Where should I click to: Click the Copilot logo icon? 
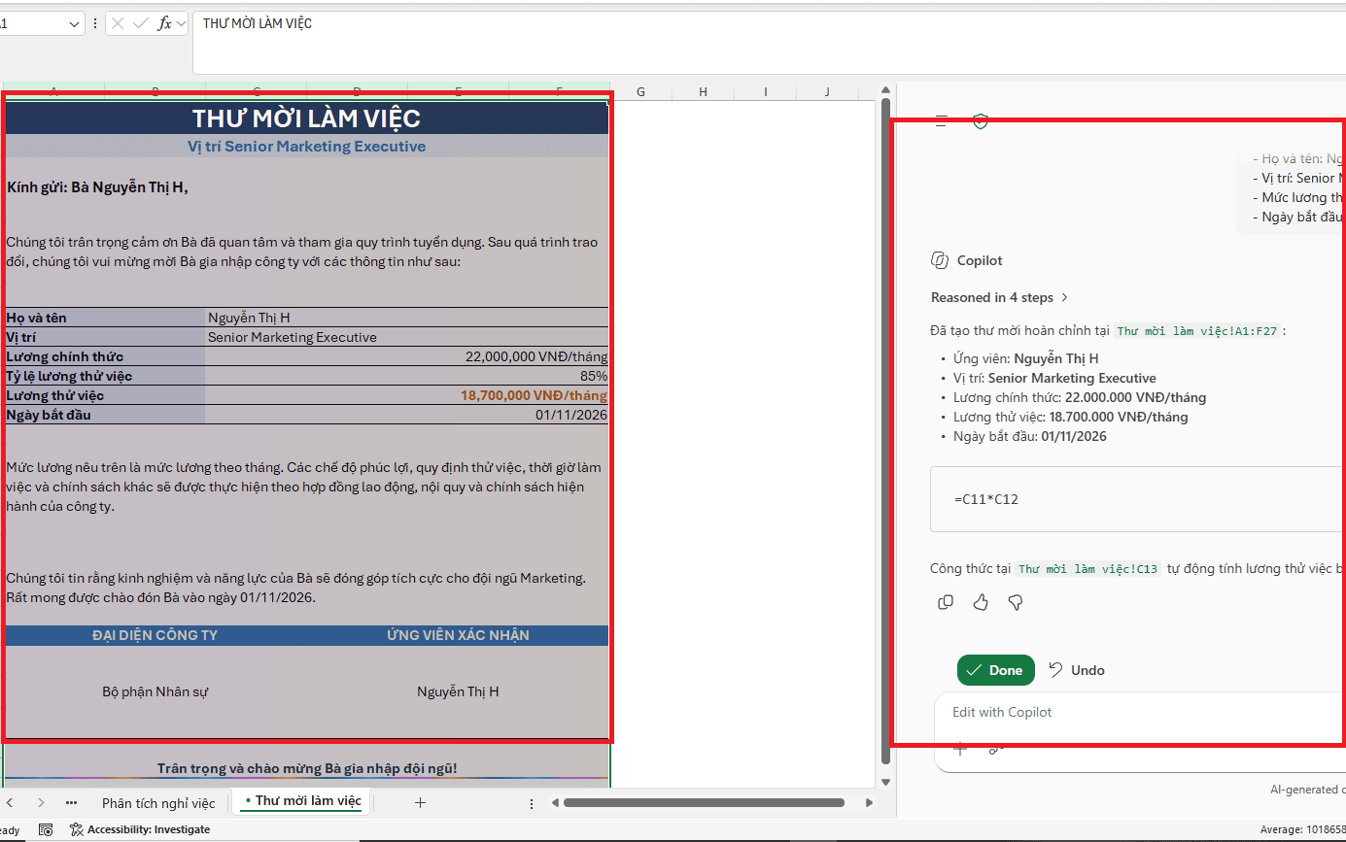pos(940,260)
